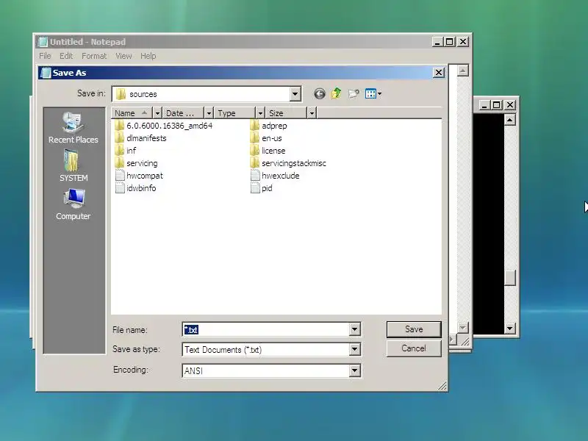Expand the Save as type dropdown

point(354,350)
